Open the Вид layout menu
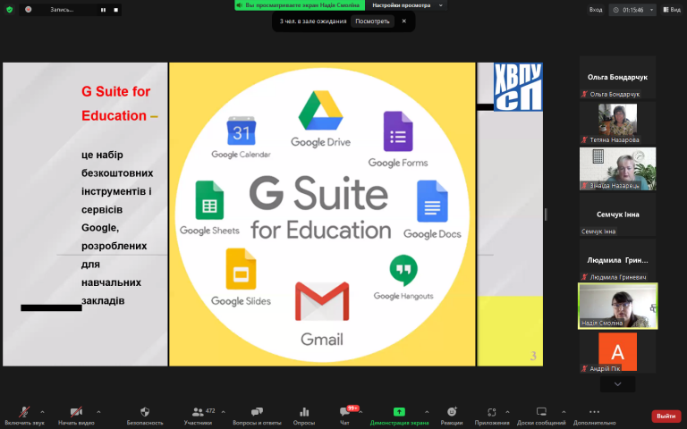The image size is (687, 429). pos(672,10)
